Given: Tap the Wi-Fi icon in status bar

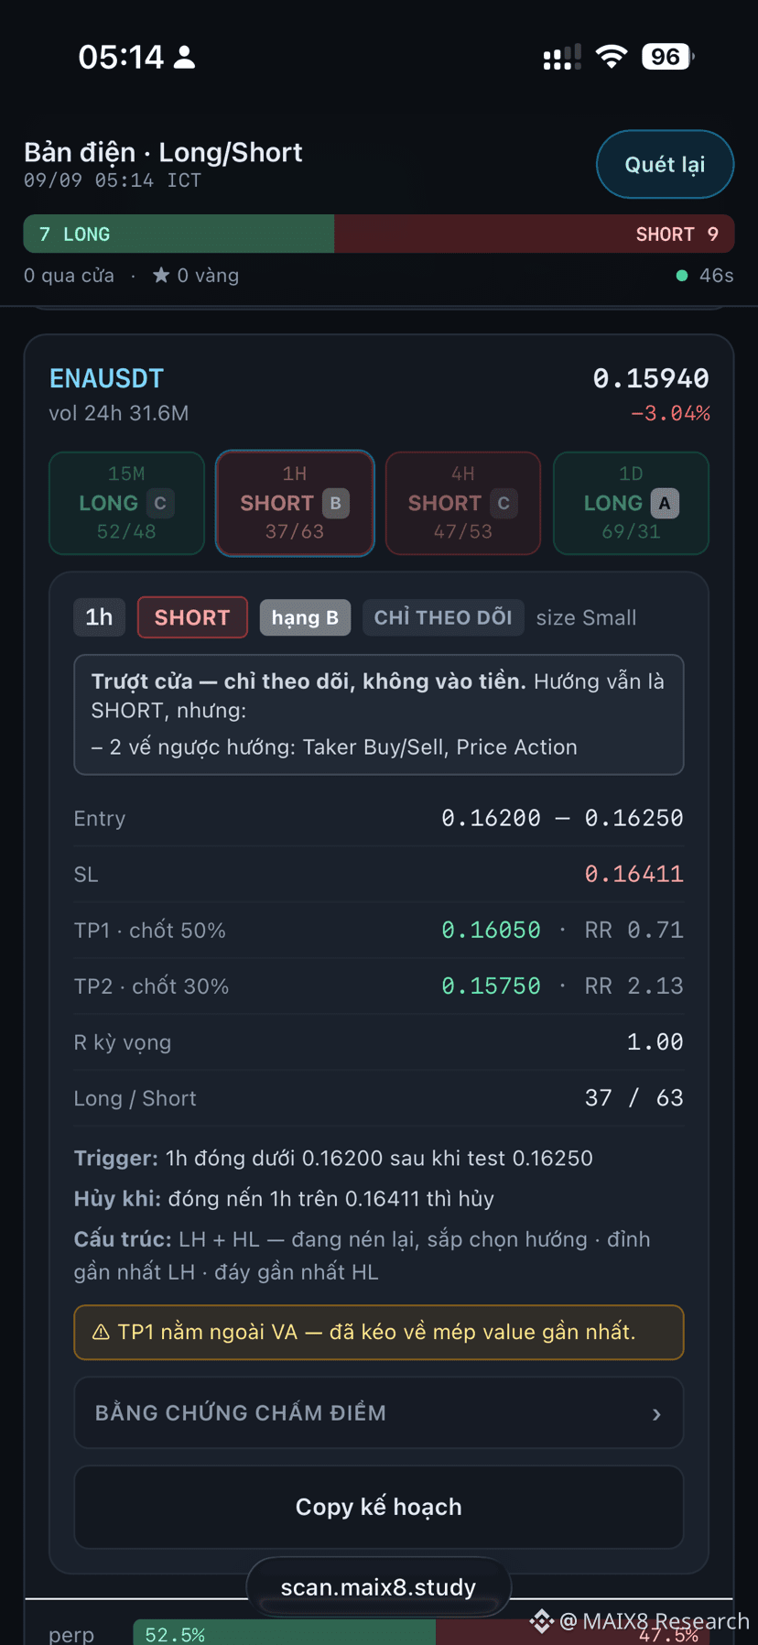Looking at the screenshot, I should (x=612, y=57).
